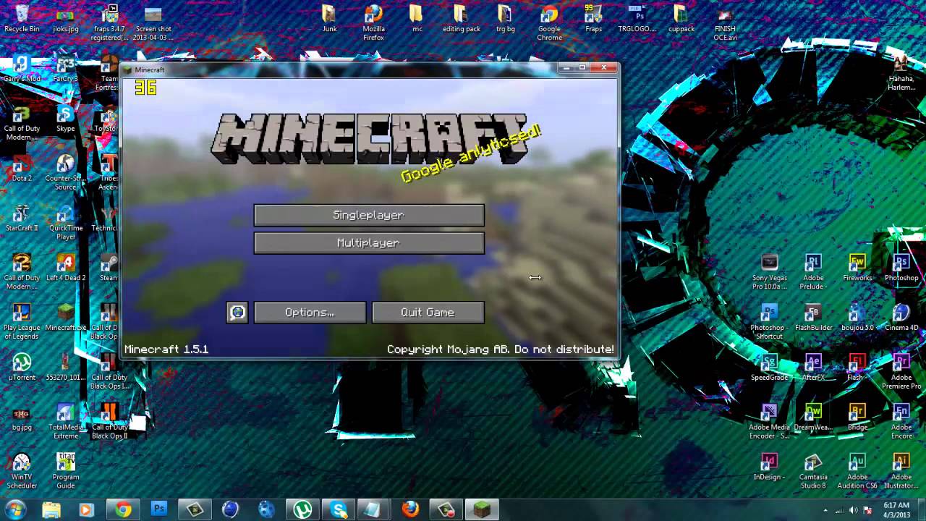This screenshot has width=926, height=521.
Task: Select the Adobe Encore shortcut
Action: (901, 422)
